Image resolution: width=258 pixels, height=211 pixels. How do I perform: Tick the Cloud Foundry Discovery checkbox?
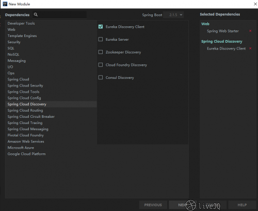(101, 65)
